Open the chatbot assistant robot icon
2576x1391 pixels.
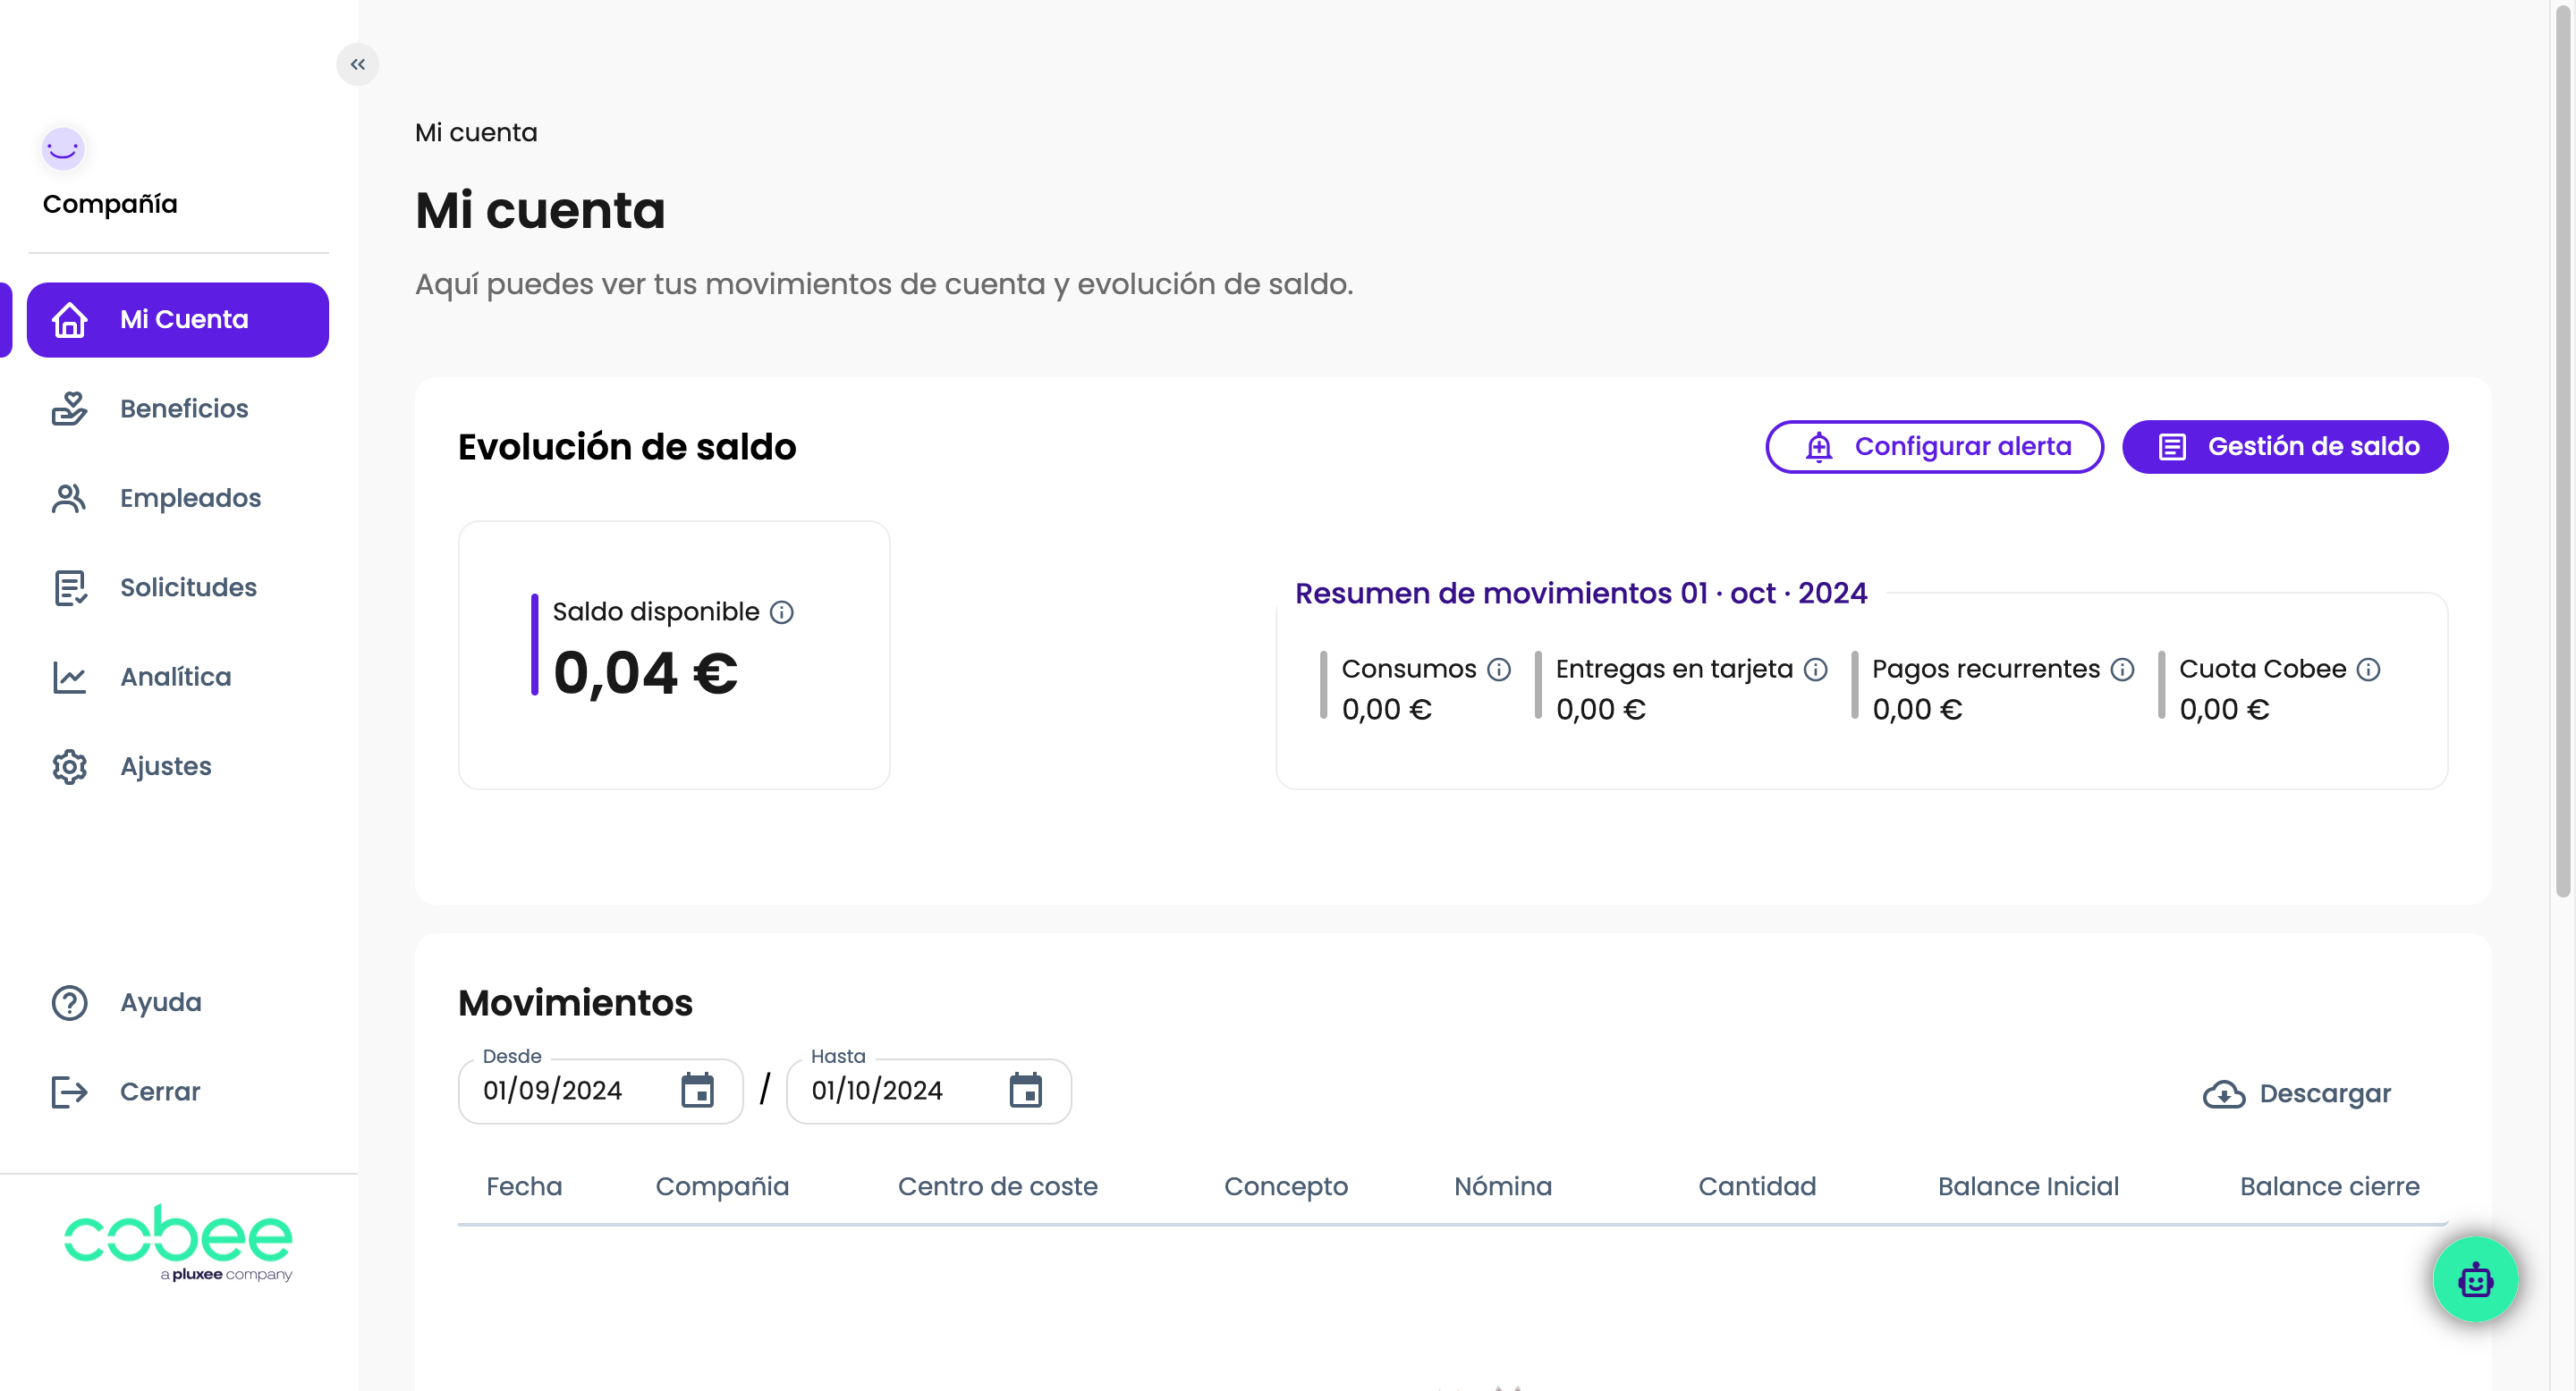pyautogui.click(x=2474, y=1279)
